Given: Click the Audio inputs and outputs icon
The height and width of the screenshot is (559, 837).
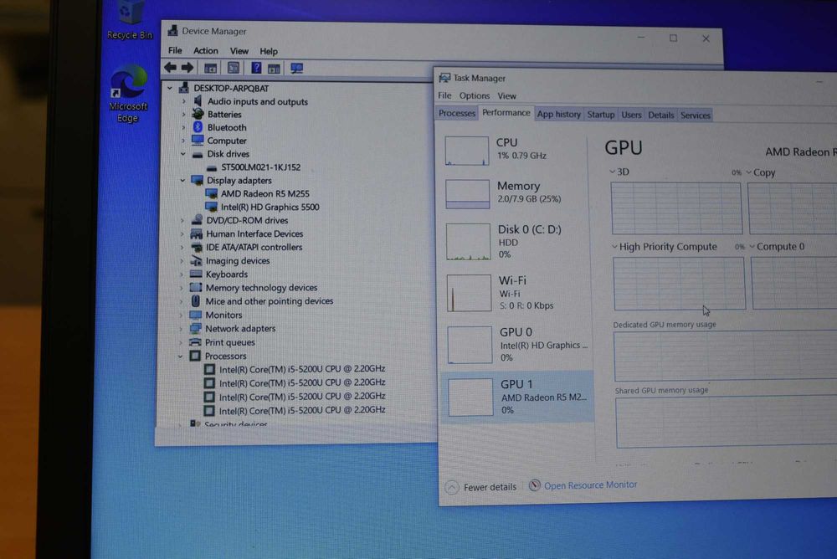Looking at the screenshot, I should click(x=198, y=101).
